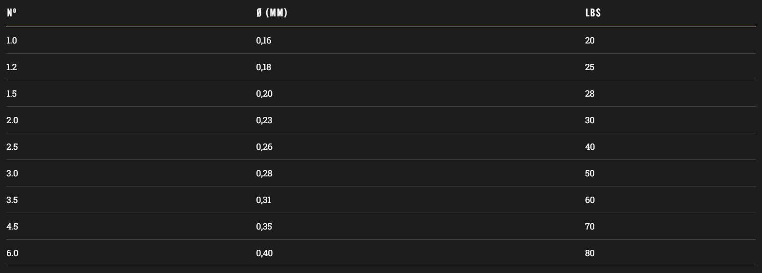Click the Ø (MM) column header
Viewport: 762px width, 273px height.
pyautogui.click(x=272, y=13)
